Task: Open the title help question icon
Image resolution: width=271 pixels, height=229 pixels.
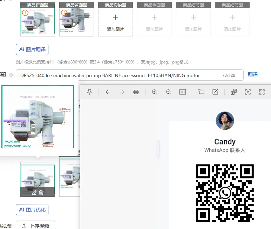Action: click(x=11, y=75)
